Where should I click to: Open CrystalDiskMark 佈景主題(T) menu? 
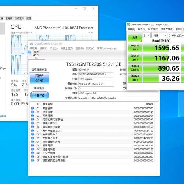pyautogui.click(x=167, y=29)
